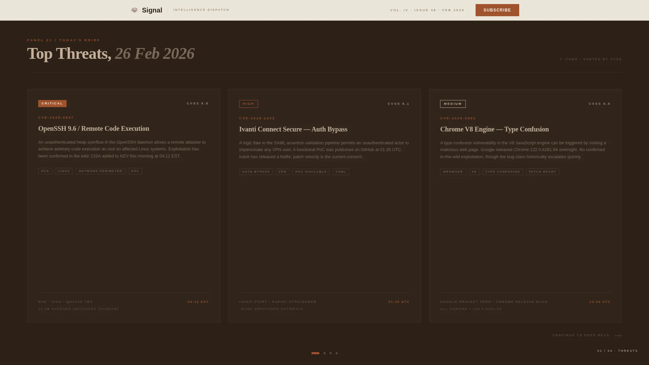Click the 04:12 EST timestamp
The height and width of the screenshot is (365, 649).
(198, 302)
